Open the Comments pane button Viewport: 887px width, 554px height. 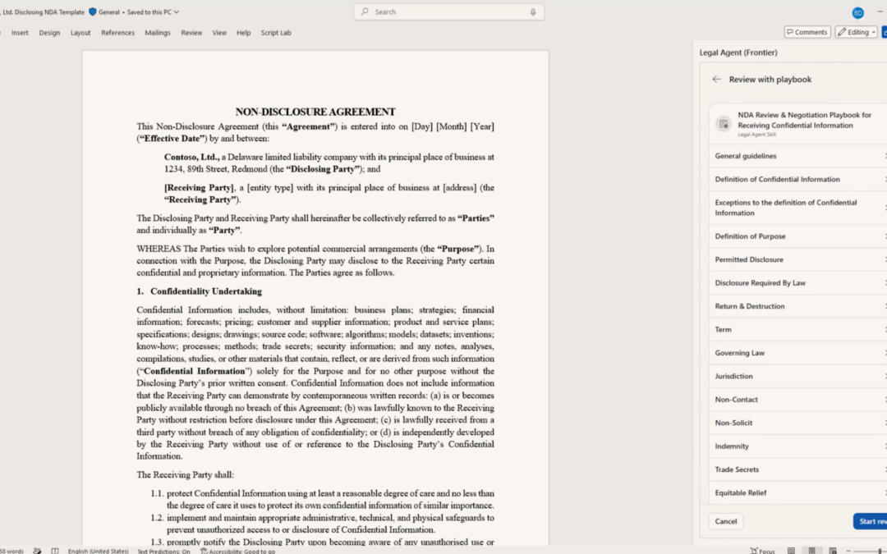(807, 32)
